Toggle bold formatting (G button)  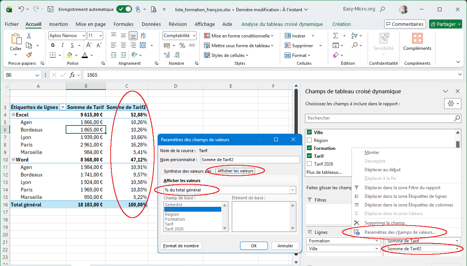(53, 45)
